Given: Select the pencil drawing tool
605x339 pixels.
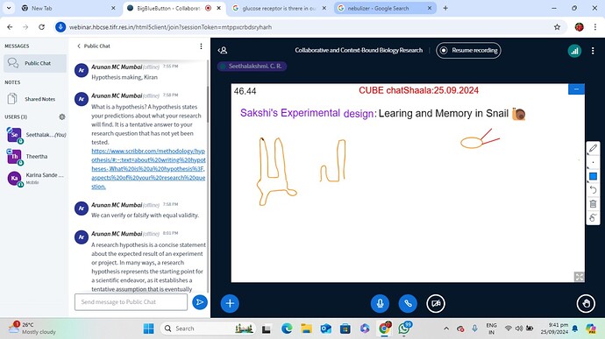Looking at the screenshot, I should click(x=593, y=148).
